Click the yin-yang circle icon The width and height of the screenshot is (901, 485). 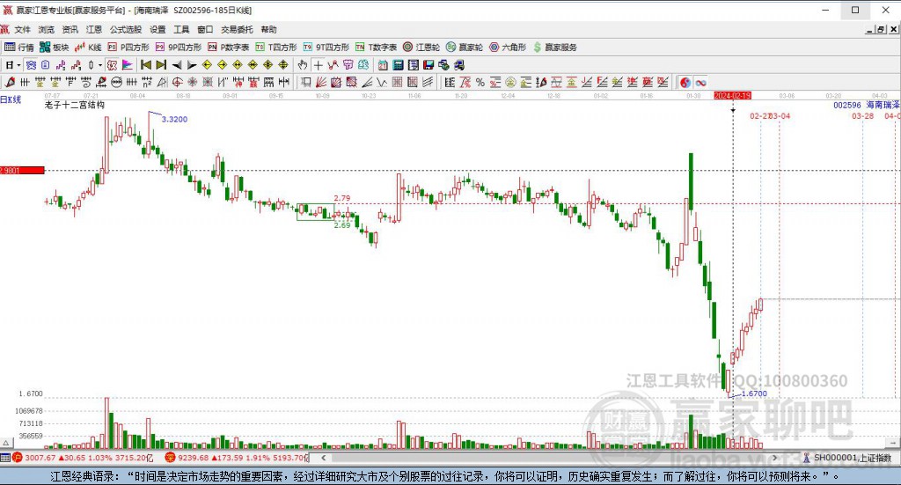pos(685,82)
